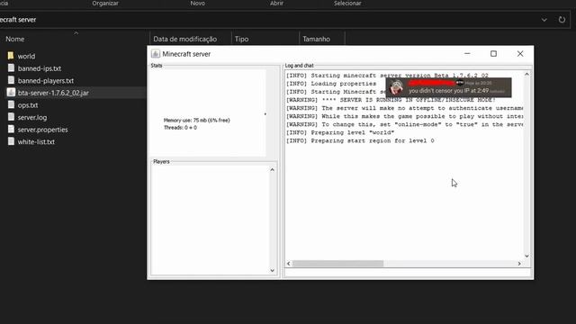Select the world folder name
The width and height of the screenshot is (576, 324).
pos(26,56)
